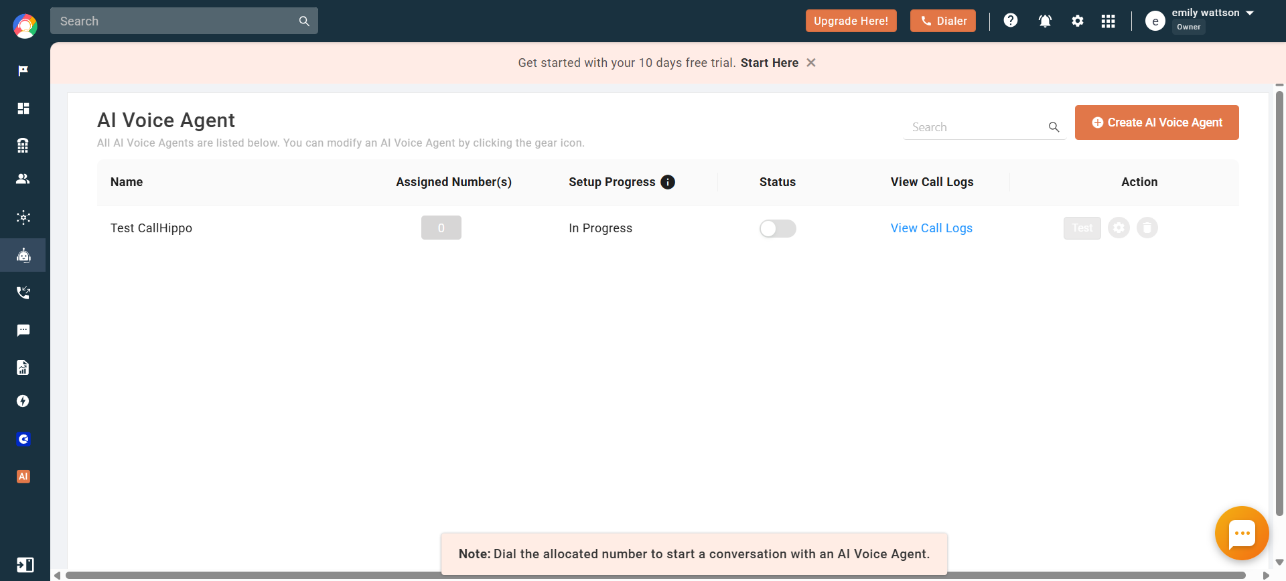Expand the emily wattson account dropdown

pyautogui.click(x=1250, y=13)
